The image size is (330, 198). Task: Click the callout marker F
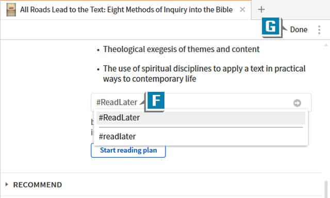pyautogui.click(x=156, y=101)
